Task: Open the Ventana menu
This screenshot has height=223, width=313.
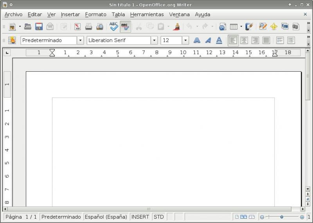Action: click(x=179, y=15)
